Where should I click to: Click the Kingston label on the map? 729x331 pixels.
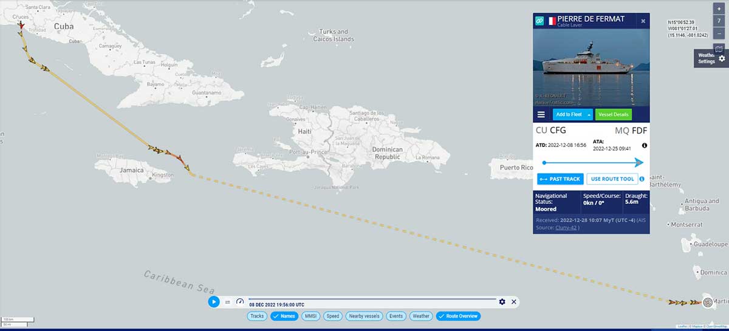[162, 175]
